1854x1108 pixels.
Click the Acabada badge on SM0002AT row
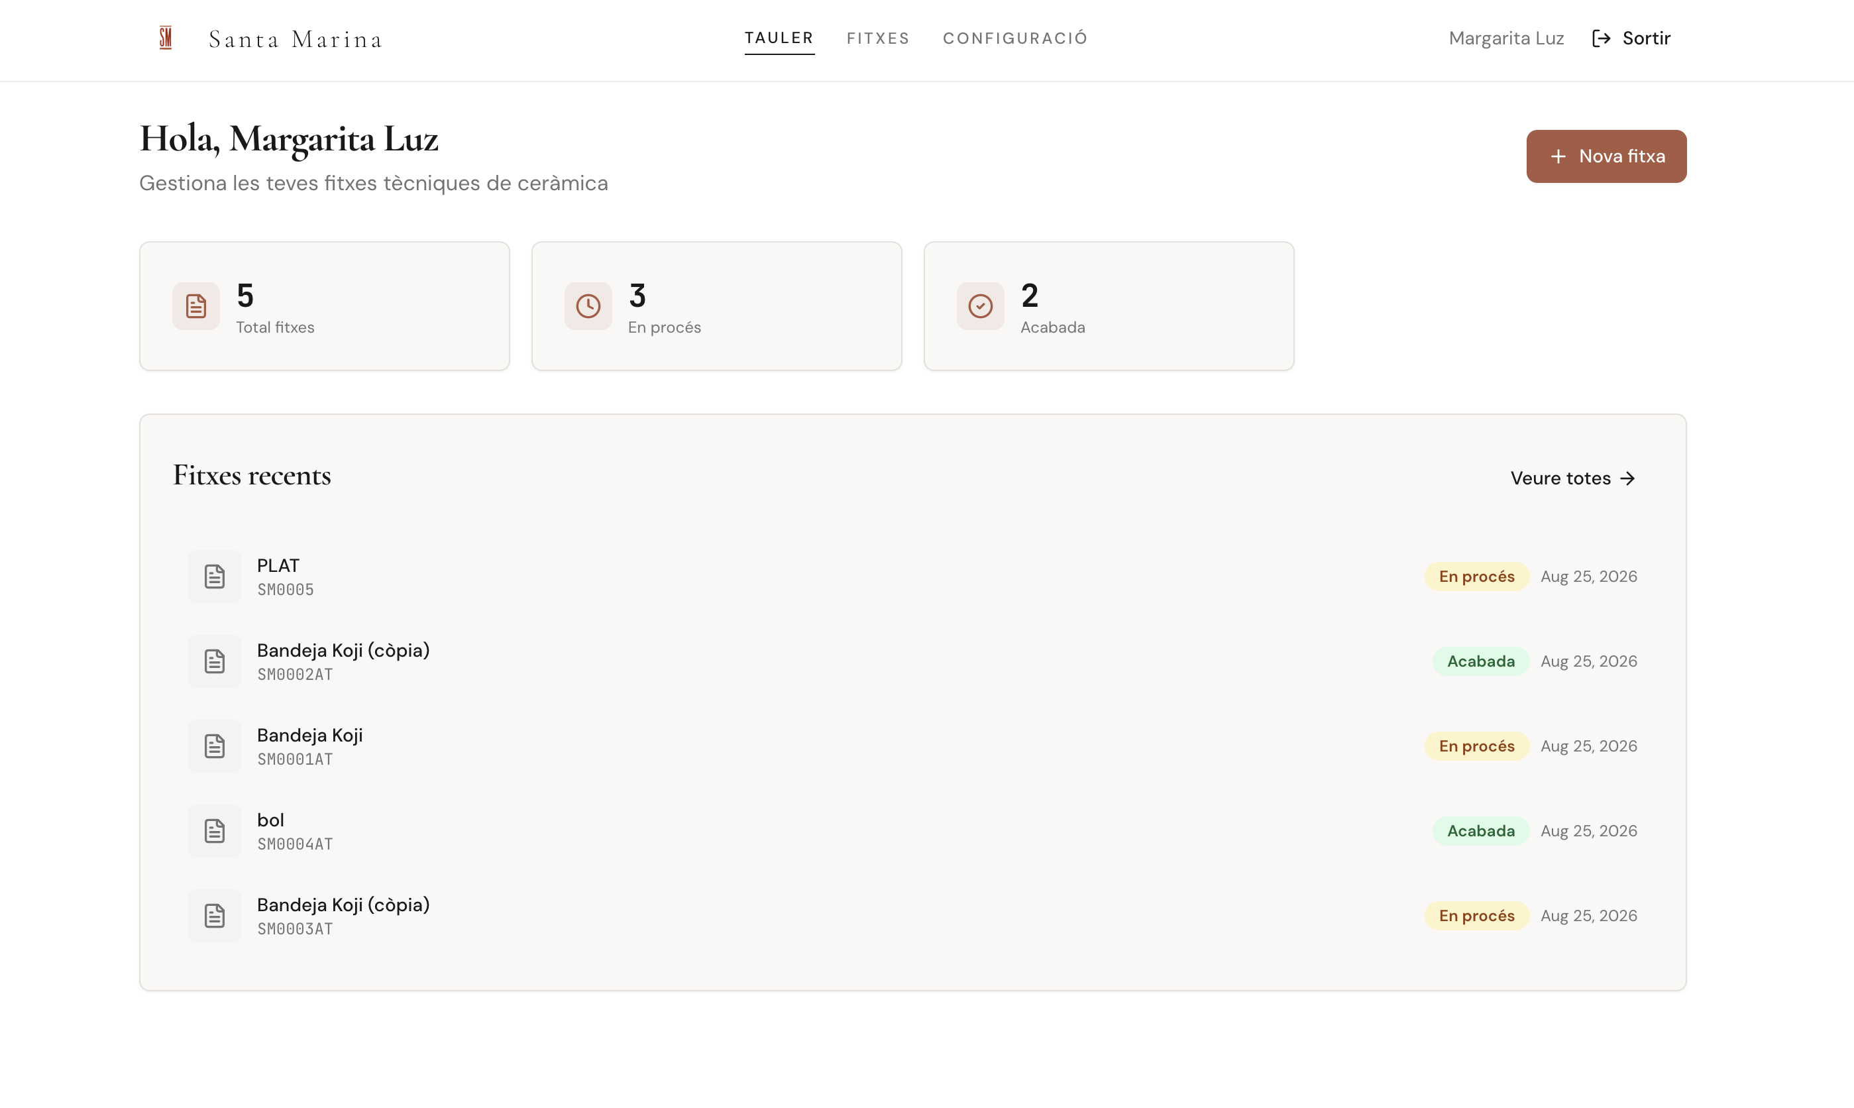tap(1481, 661)
